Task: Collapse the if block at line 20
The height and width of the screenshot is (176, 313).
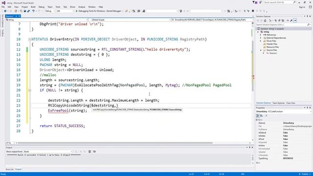Action: click(29, 90)
